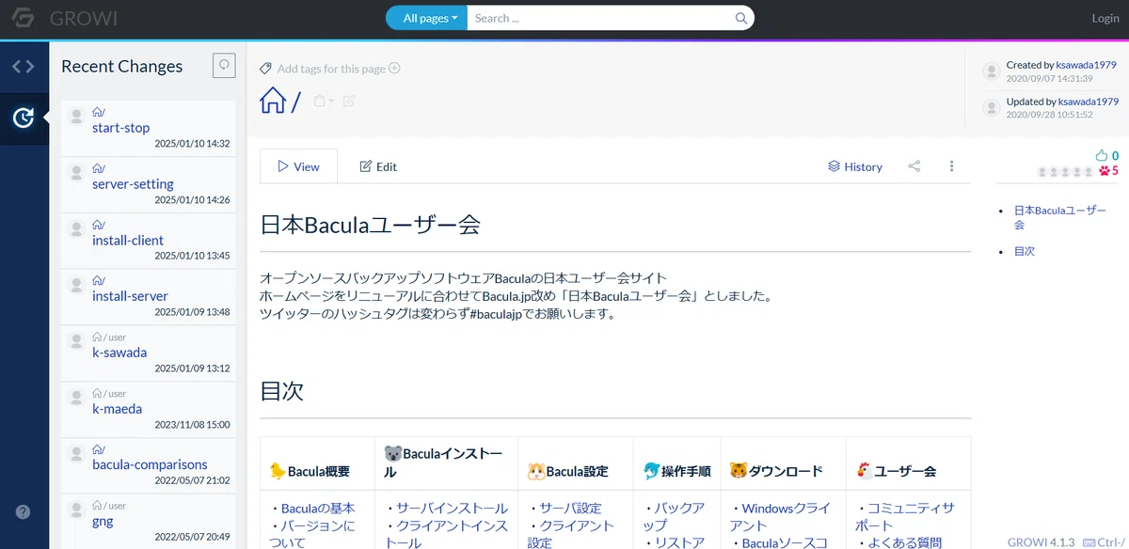Screen dimensions: 1129x549
Task: Reload the Recent Changes list
Action: coord(224,66)
